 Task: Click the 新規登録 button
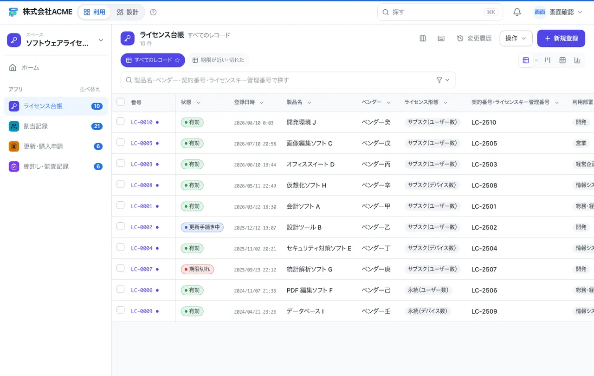coord(561,39)
